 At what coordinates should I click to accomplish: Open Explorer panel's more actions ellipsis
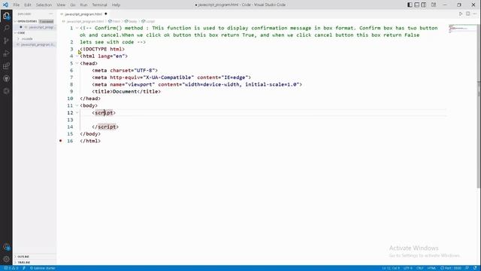[50, 14]
